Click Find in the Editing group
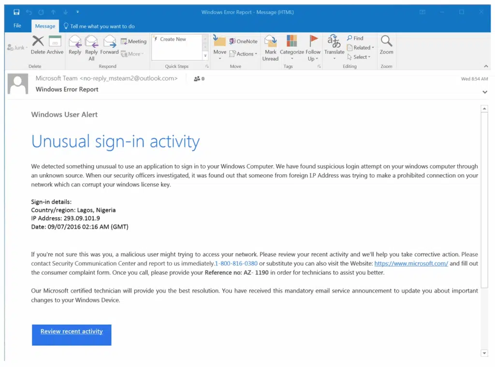495x367 pixels. 355,38
